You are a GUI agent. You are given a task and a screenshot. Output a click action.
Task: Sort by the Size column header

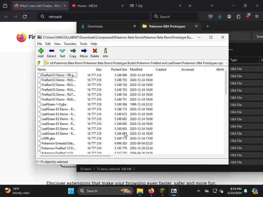[90, 69]
